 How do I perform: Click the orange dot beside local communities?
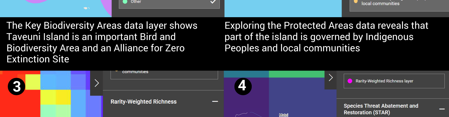(356, 2)
